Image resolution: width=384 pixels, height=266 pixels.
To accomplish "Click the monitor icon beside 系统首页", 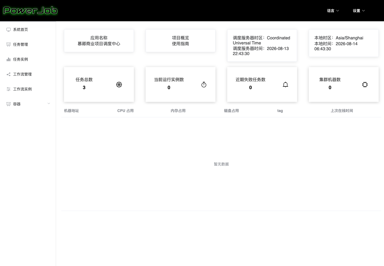I will pos(9,30).
